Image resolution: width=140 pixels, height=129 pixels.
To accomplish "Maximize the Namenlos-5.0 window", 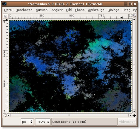I will [130, 4].
